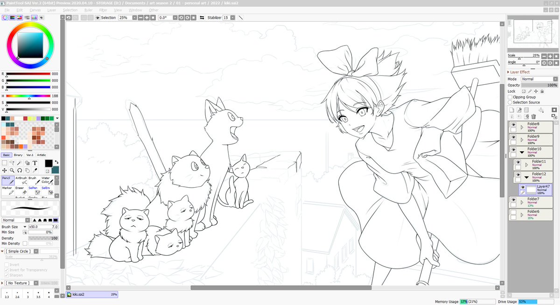Switch to the Artistic brush tab

click(x=42, y=155)
